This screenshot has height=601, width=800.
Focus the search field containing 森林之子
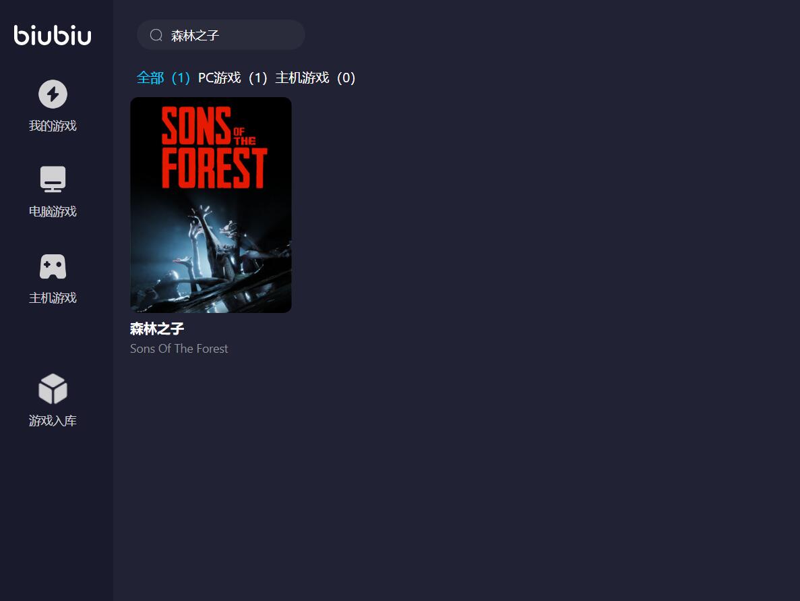click(x=221, y=34)
